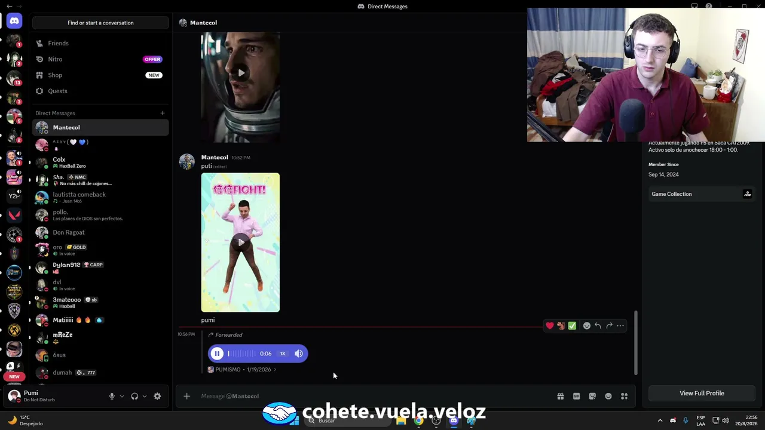Open Chrome from the taskbar
The image size is (765, 430).
tap(419, 420)
